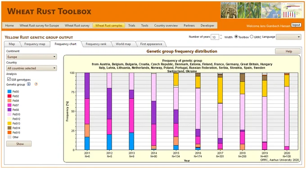Click the 'GRRC, Aarhus University 2020' credit text

279,160
